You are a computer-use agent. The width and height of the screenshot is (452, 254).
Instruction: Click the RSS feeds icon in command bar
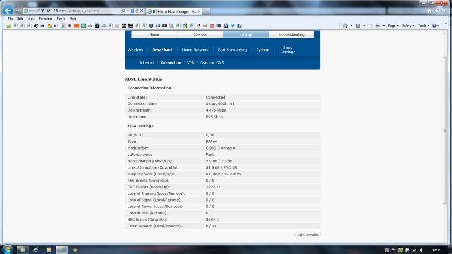358,26
